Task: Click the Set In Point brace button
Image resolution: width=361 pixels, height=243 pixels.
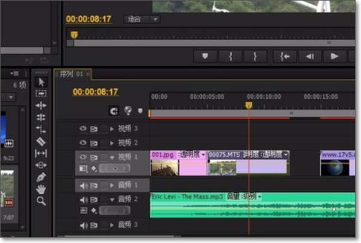Action: [x=230, y=56]
